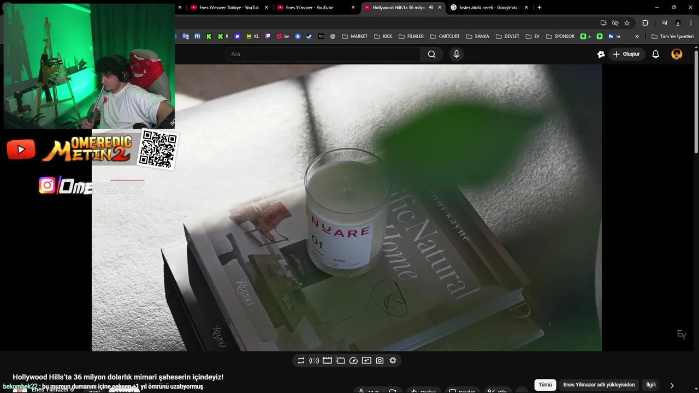Open the 'bv' bookmark

(283, 37)
